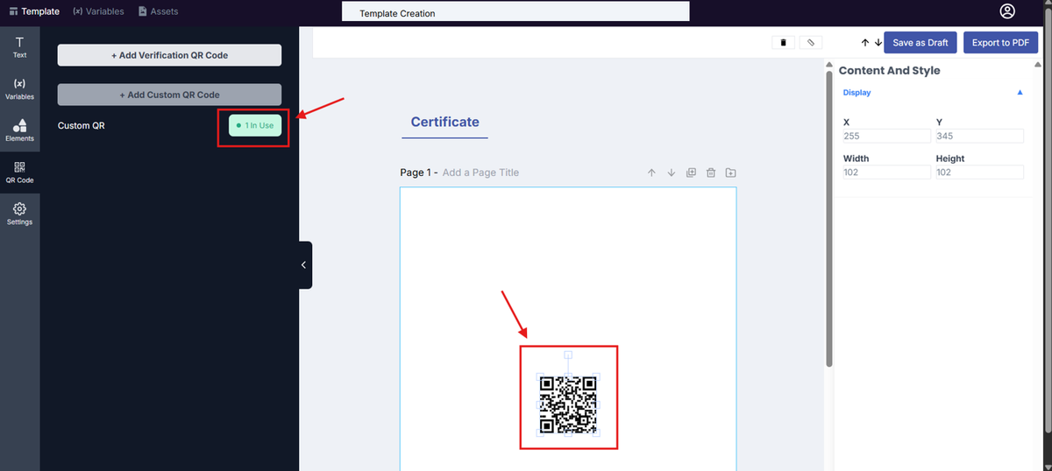Click the Certificate title text
Viewport: 1052px width, 471px height.
(x=445, y=122)
